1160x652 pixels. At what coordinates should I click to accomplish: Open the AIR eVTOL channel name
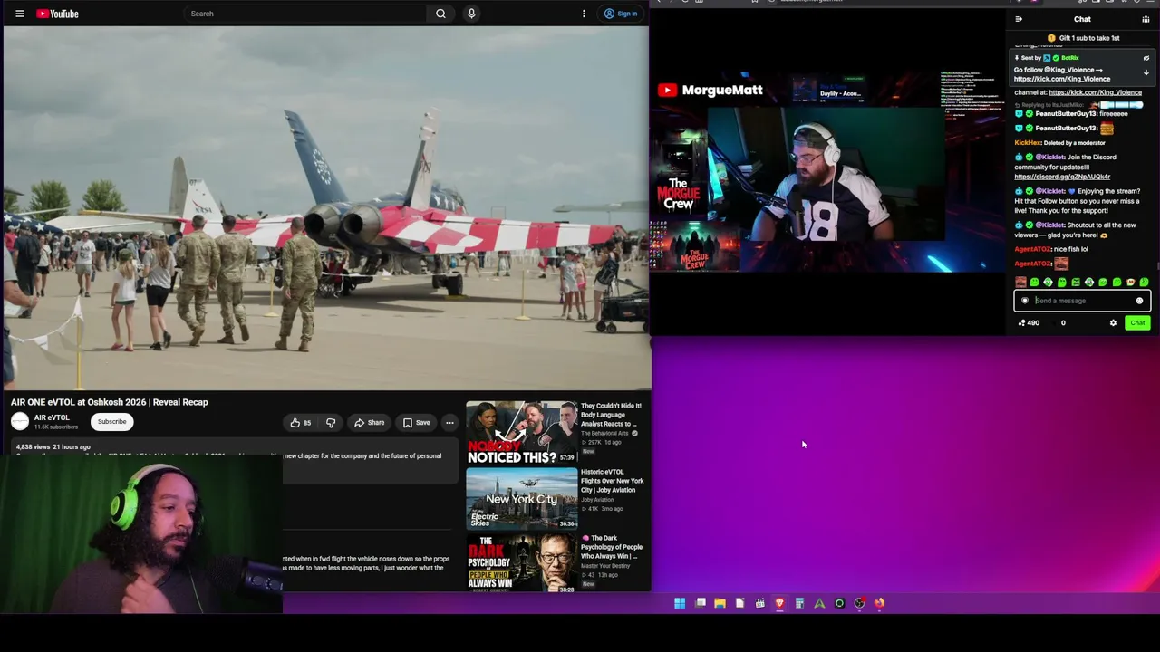[52, 417]
